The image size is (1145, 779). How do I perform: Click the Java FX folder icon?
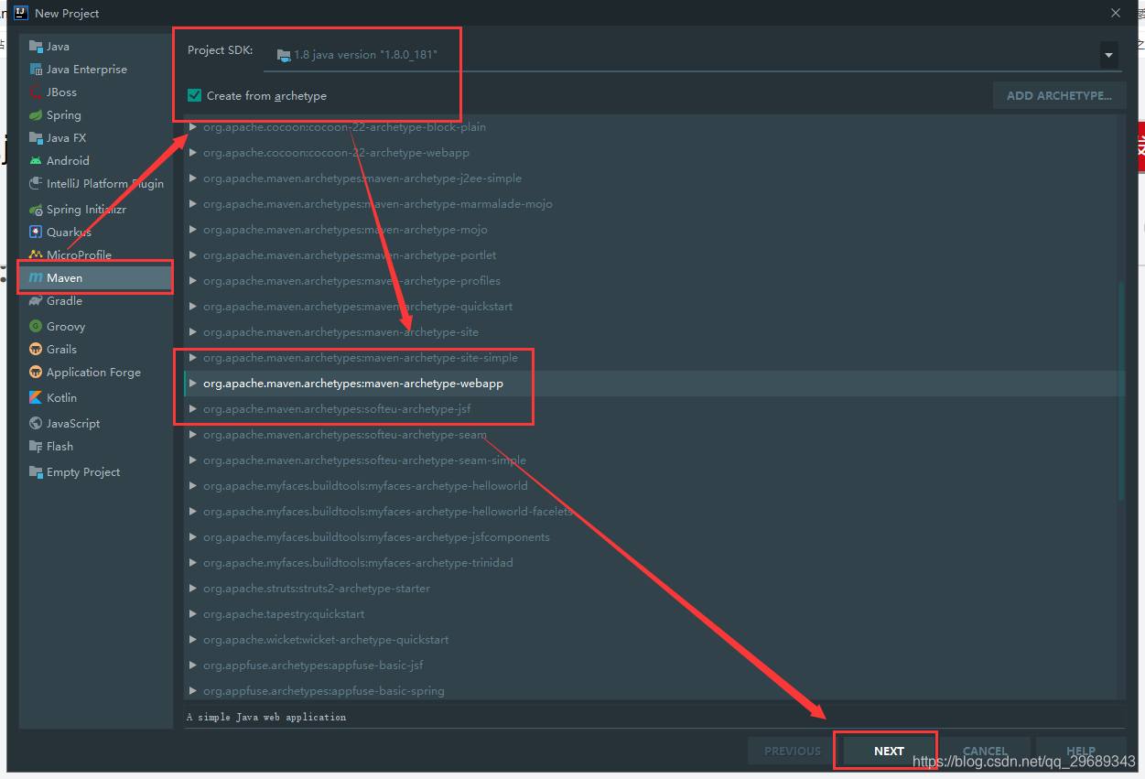(36, 138)
